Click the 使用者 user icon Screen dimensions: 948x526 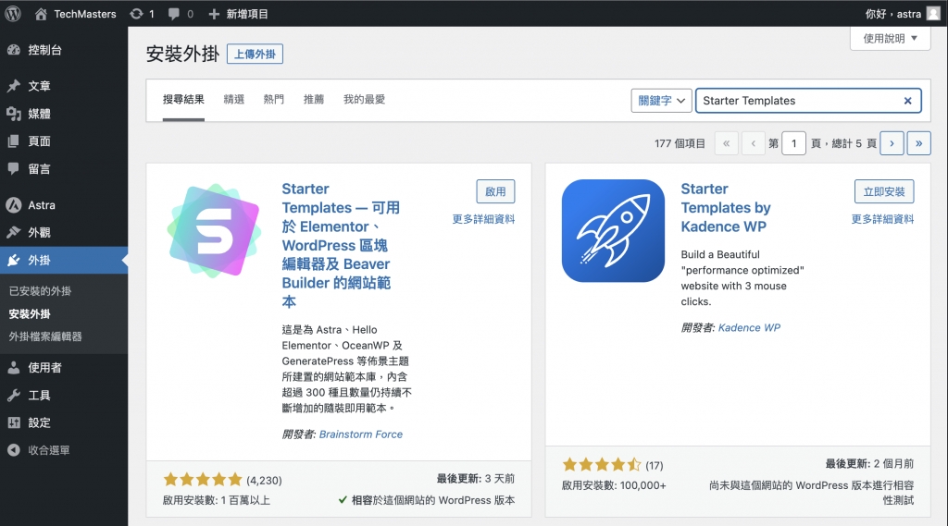tap(14, 367)
